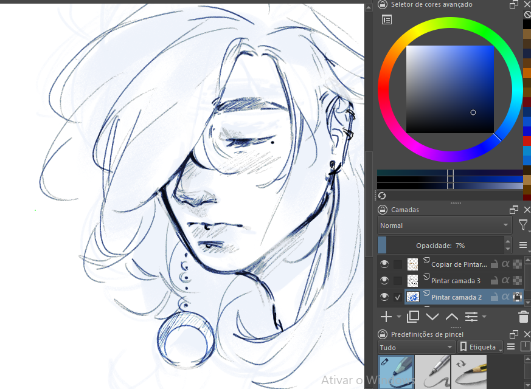Open the color selector configuration list icon
This screenshot has height=389, width=531.
(x=387, y=20)
